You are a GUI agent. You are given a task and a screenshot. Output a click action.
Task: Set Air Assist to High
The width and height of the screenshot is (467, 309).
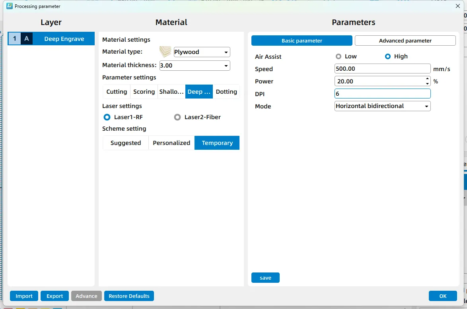[x=388, y=56]
